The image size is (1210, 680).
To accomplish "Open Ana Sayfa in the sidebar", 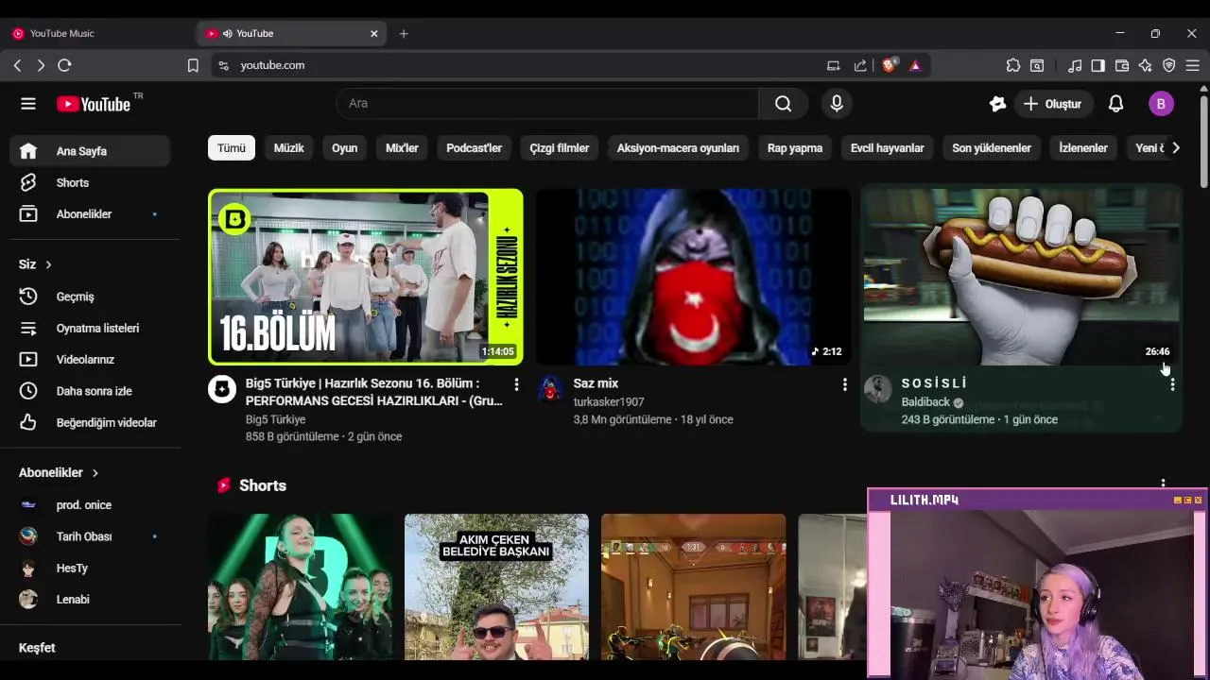I will tap(90, 151).
